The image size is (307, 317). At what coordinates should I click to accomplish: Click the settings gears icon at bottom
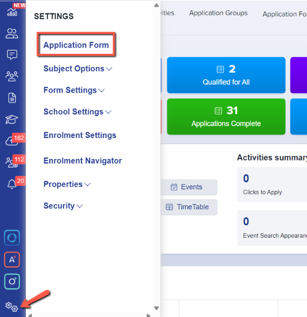pyautogui.click(x=11, y=307)
